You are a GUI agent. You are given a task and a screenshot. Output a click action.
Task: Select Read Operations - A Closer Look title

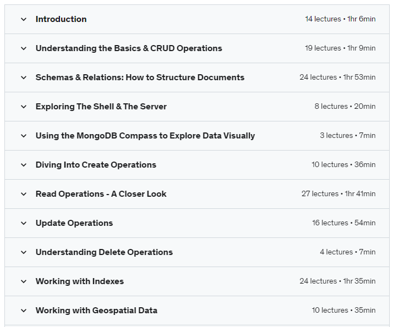click(101, 194)
